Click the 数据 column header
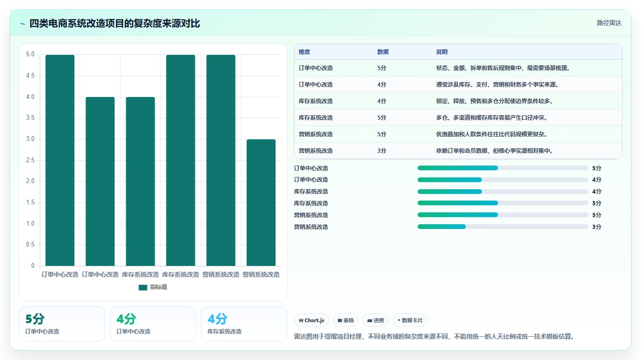641x360 pixels. tap(383, 52)
